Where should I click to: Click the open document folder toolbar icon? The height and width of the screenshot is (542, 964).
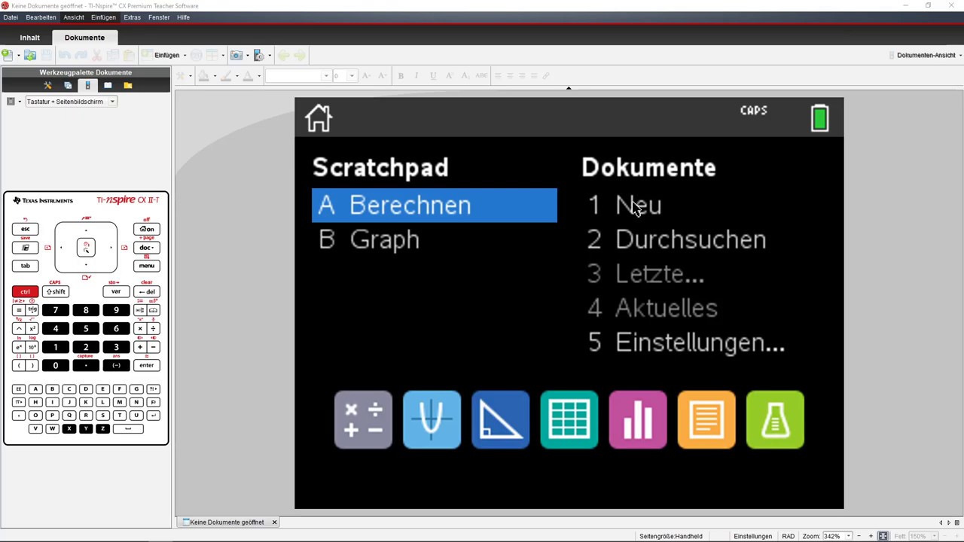pos(30,55)
